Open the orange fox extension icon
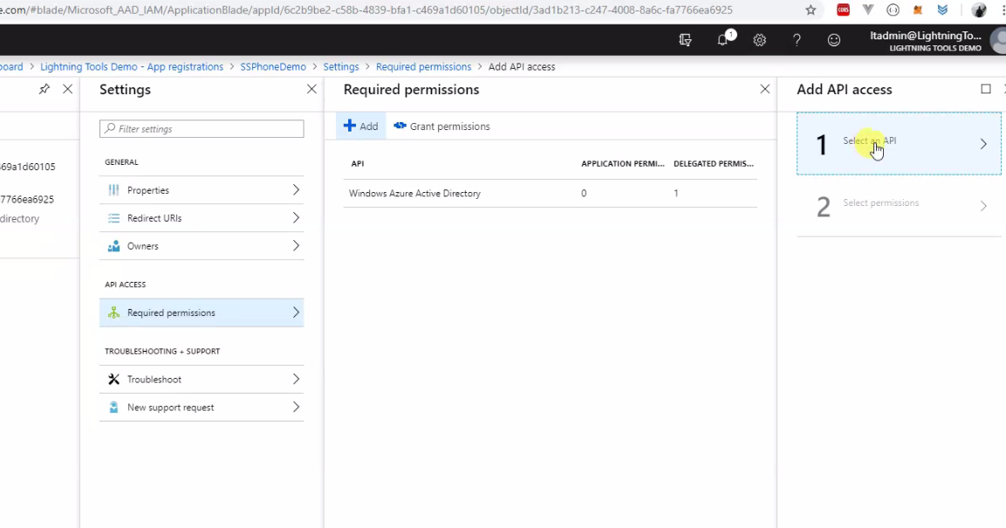The image size is (1006, 528). [918, 10]
